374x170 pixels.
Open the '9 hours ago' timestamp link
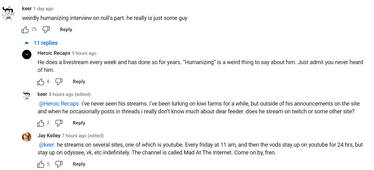[x=84, y=53]
